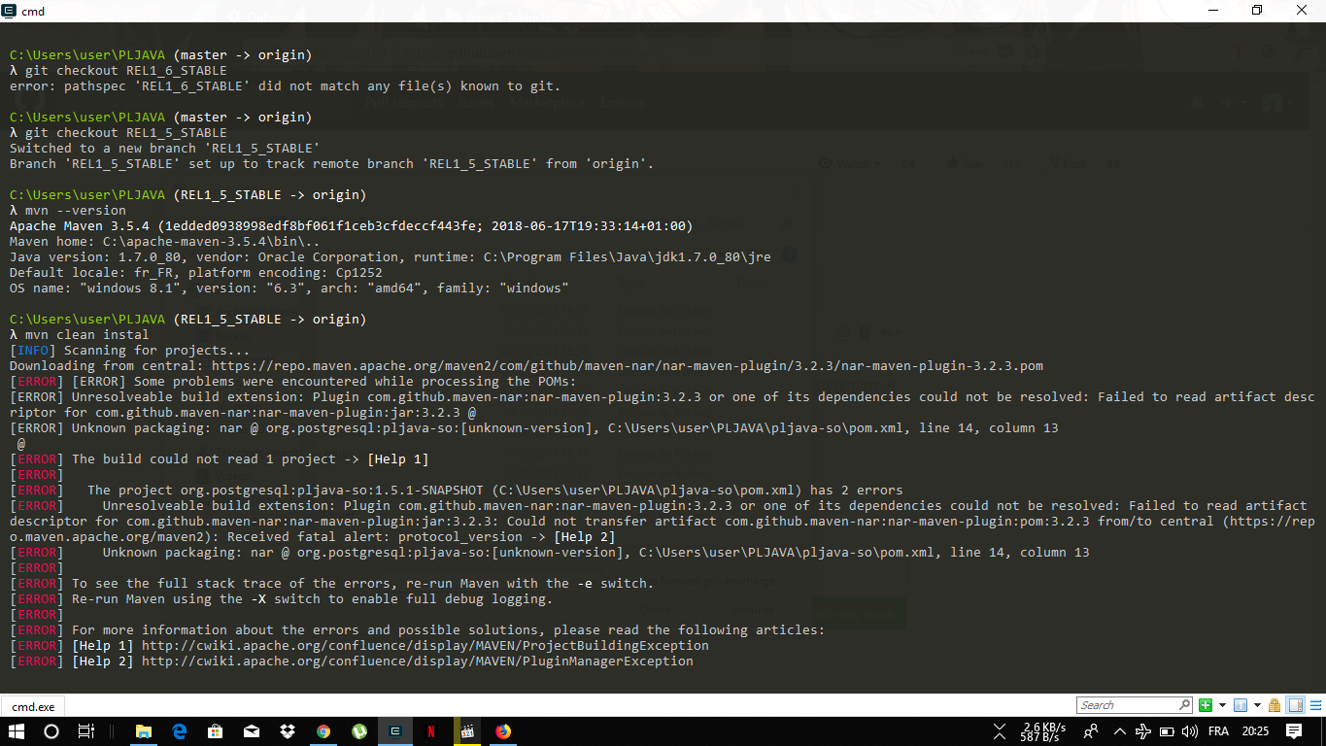Open Dropbox from the taskbar

(288, 731)
